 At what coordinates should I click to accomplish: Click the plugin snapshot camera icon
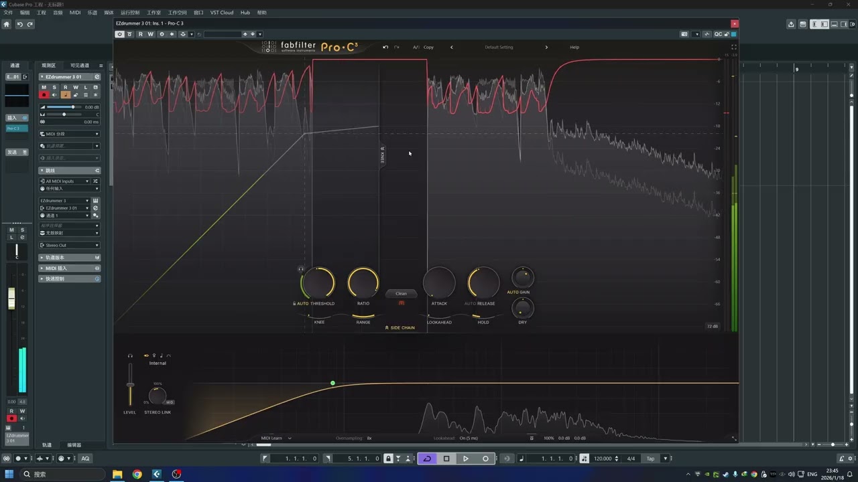(684, 34)
